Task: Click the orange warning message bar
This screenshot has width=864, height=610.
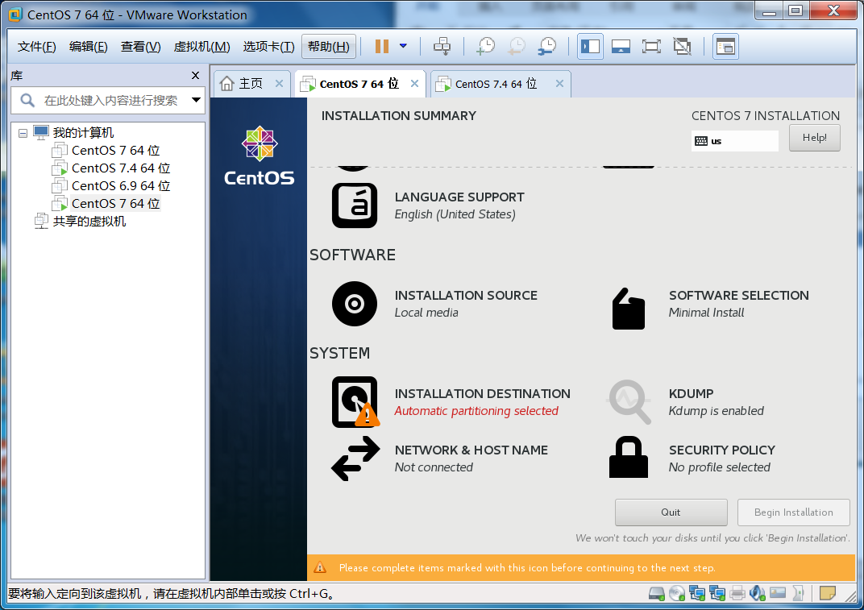Action: [x=581, y=567]
